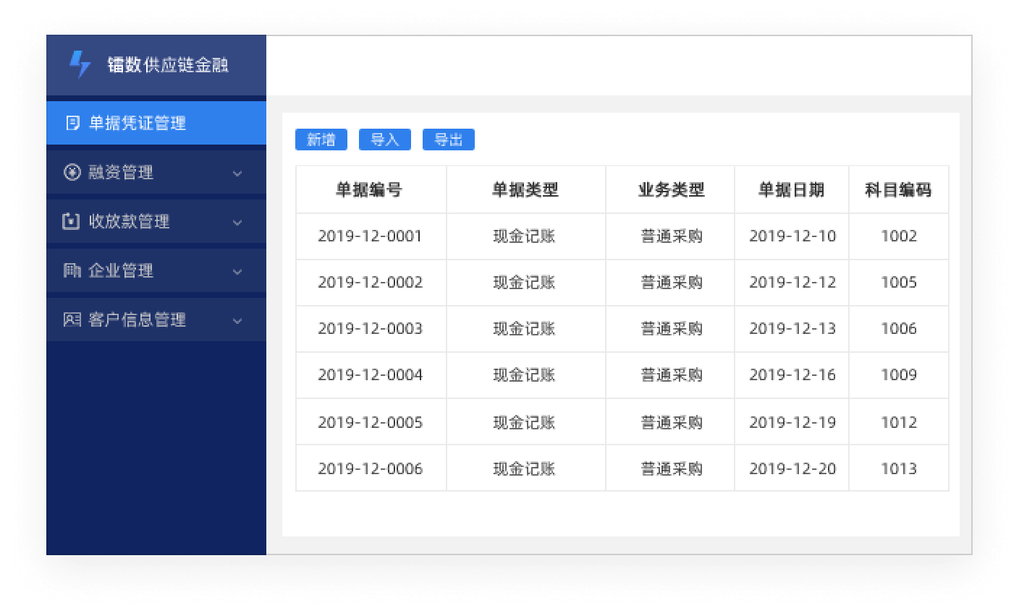The image size is (1019, 613).
Task: Open 单据凭证管理 in sidebar
Action: pos(156,123)
